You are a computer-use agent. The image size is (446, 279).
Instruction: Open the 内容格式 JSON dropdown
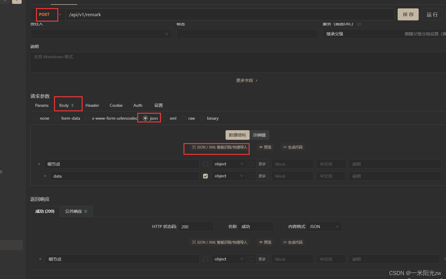point(324,226)
